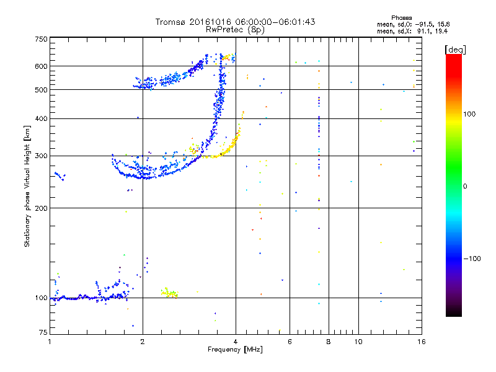This screenshot has height=372, width=496.
Task: Click the colorbar tick label "-100"
Action: [x=472, y=259]
